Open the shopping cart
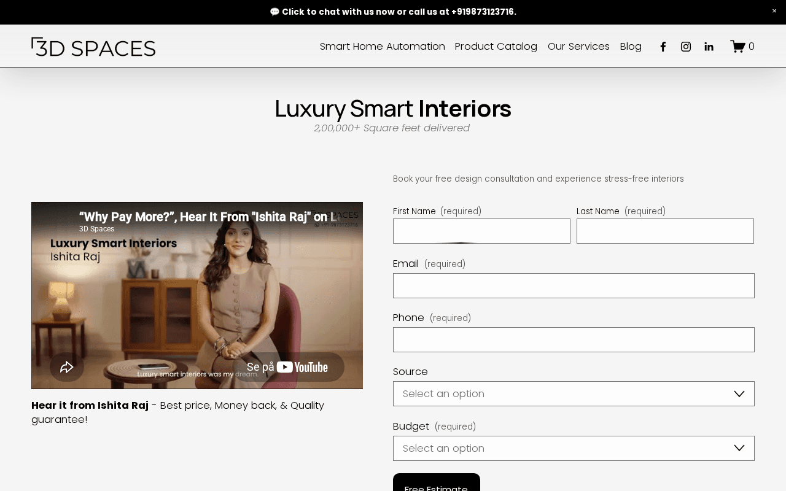Image resolution: width=786 pixels, height=491 pixels. tap(742, 47)
